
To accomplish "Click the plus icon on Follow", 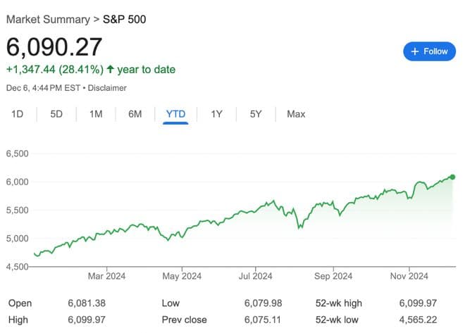I will [x=415, y=51].
